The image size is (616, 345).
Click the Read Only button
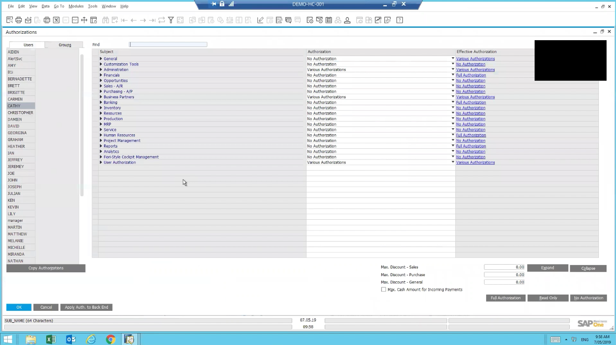click(x=548, y=298)
